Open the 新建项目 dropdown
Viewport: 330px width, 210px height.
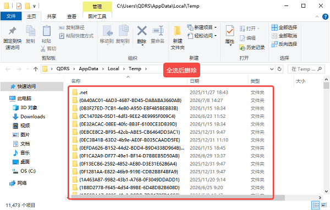pyautogui.click(x=202, y=27)
